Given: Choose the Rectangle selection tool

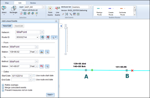Looking at the screenshot, I should click(13, 9).
